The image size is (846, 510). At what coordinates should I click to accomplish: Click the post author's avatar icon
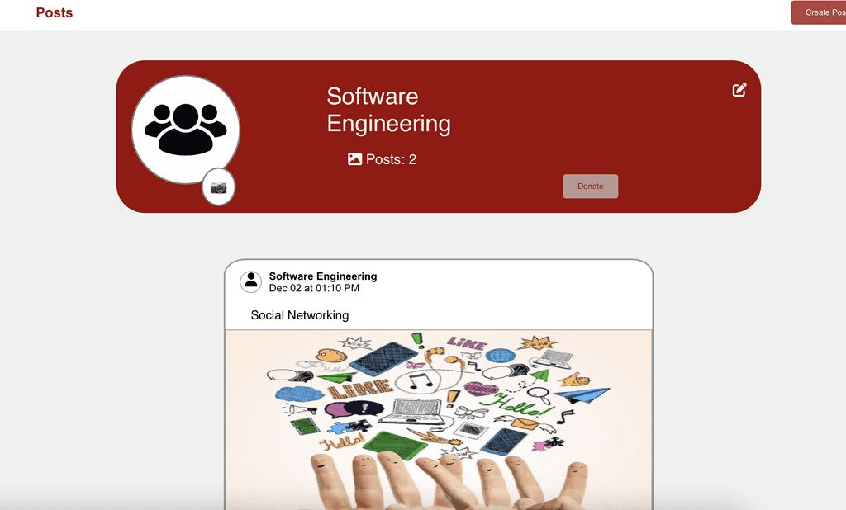pyautogui.click(x=251, y=281)
